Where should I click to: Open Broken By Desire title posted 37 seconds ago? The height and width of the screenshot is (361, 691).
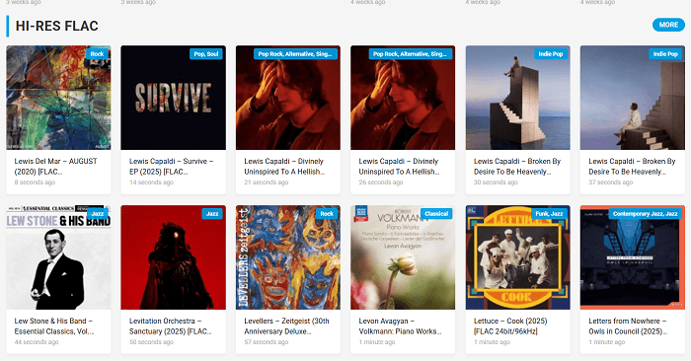632,167
